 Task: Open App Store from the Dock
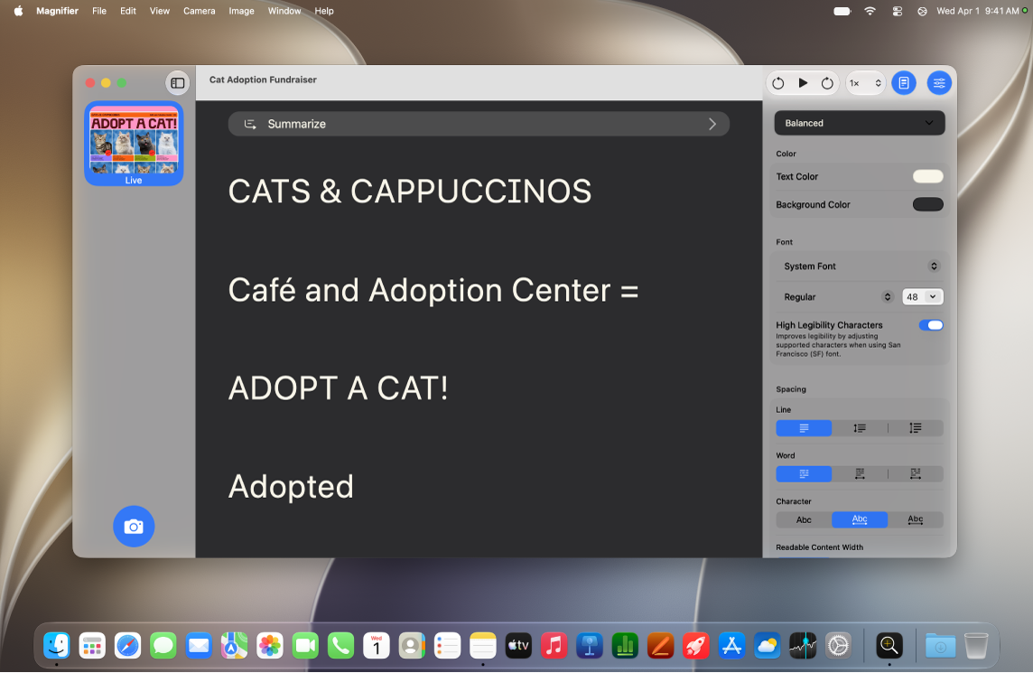click(731, 645)
